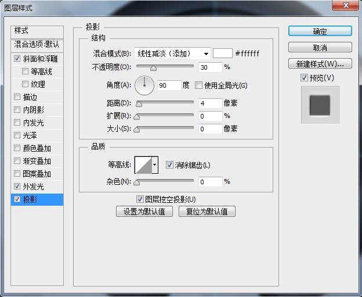This screenshot has width=362, height=297.
Task: Enable the 描边 style checkbox
Action: pos(17,96)
